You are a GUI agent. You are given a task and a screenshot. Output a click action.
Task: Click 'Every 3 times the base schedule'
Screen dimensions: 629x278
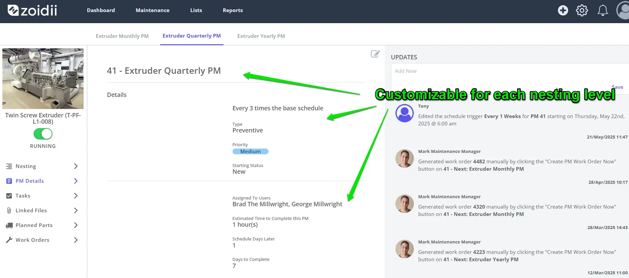278,108
